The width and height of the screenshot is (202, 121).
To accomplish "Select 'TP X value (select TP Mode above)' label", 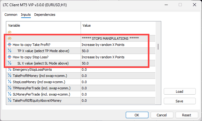I will click(43, 51).
